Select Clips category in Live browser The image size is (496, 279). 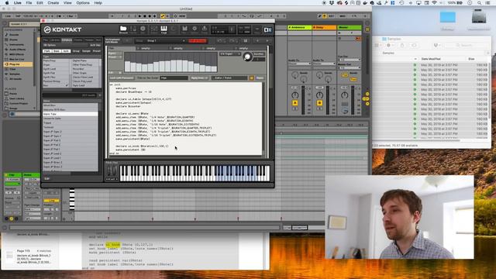click(x=12, y=69)
